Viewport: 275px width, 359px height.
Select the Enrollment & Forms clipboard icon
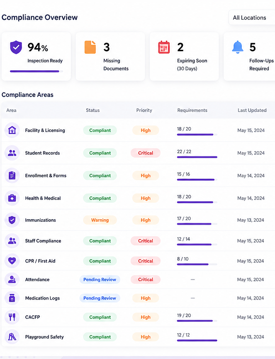tap(12, 176)
